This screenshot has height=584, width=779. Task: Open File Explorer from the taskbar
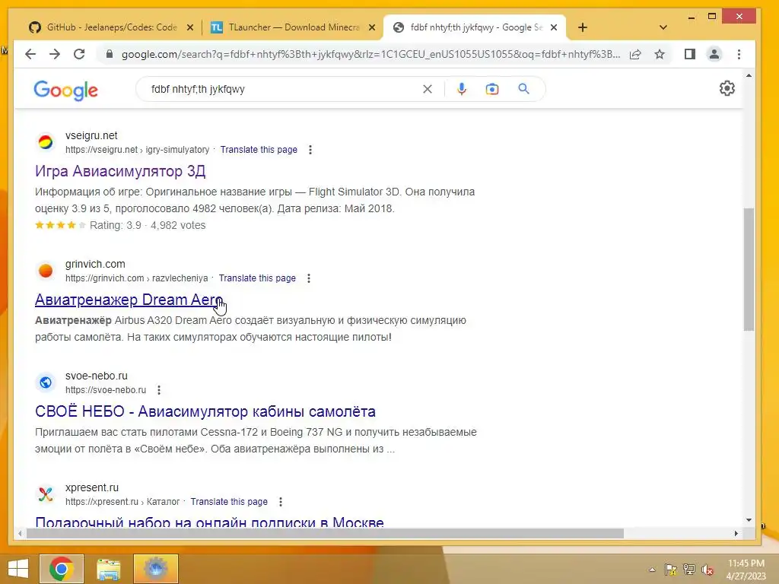pyautogui.click(x=108, y=569)
